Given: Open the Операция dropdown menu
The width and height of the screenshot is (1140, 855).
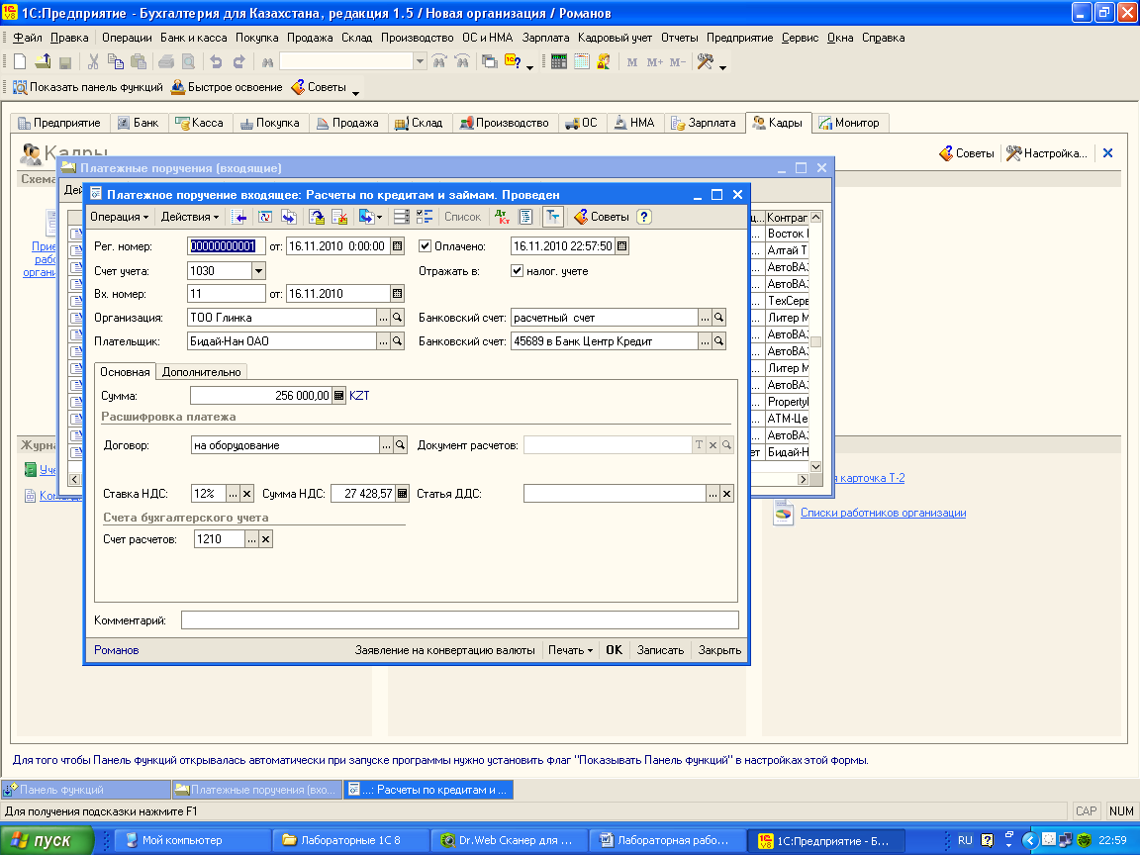Looking at the screenshot, I should 119,217.
